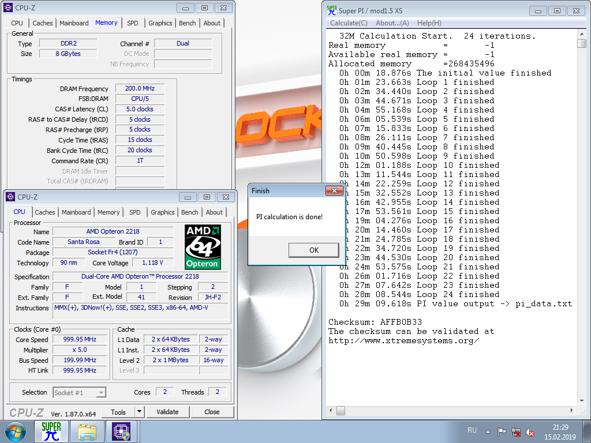The width and height of the screenshot is (591, 443).
Task: Click Super PI horizontal scrollbar right arrow
Action: [x=572, y=410]
